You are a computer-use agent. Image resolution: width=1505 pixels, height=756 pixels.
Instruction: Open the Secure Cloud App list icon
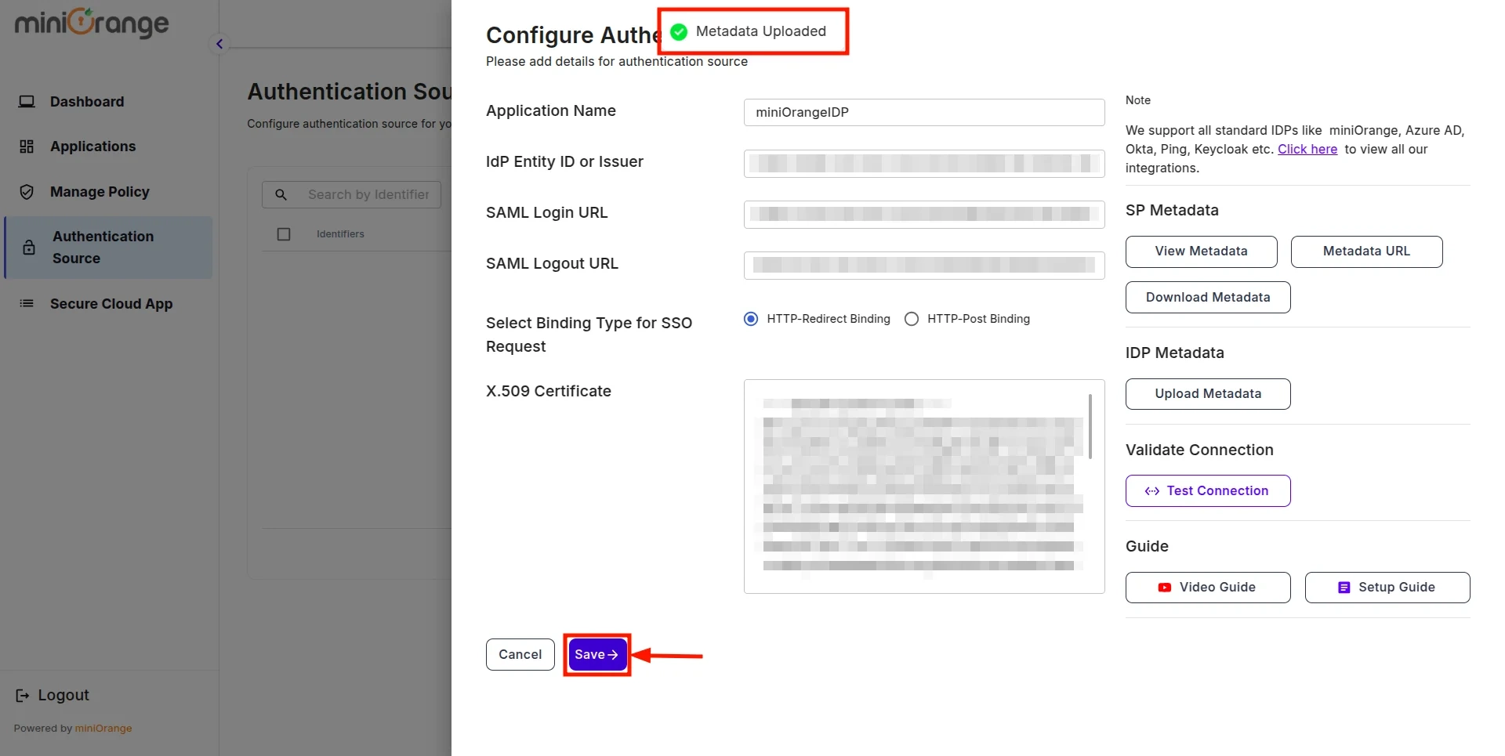click(x=26, y=303)
